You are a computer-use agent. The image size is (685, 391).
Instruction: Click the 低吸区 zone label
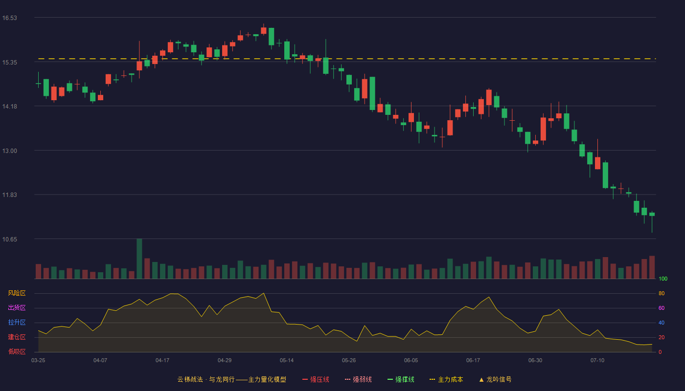pyautogui.click(x=17, y=351)
